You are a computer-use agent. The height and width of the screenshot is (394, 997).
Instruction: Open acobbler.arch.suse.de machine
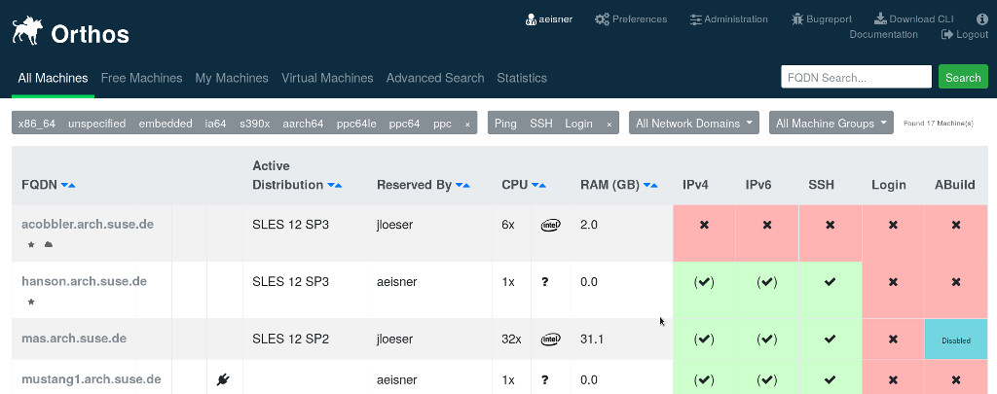(88, 225)
